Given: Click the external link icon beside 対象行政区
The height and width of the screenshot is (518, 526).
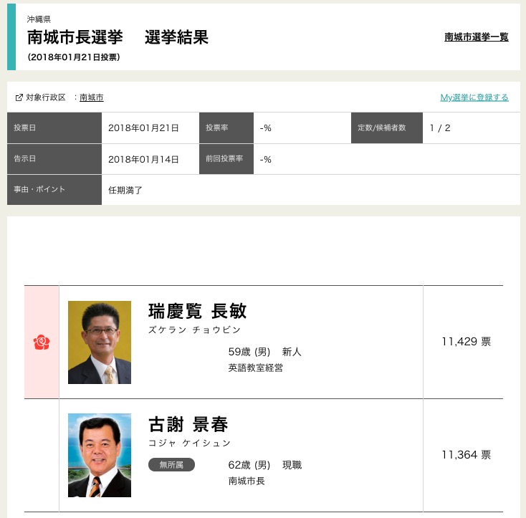Looking at the screenshot, I should pyautogui.click(x=19, y=97).
